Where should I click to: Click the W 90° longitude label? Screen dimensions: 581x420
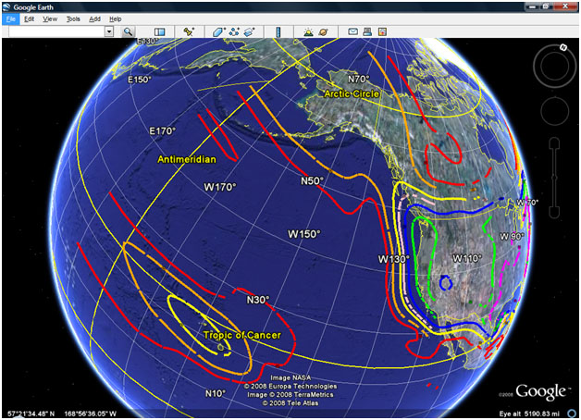512,236
